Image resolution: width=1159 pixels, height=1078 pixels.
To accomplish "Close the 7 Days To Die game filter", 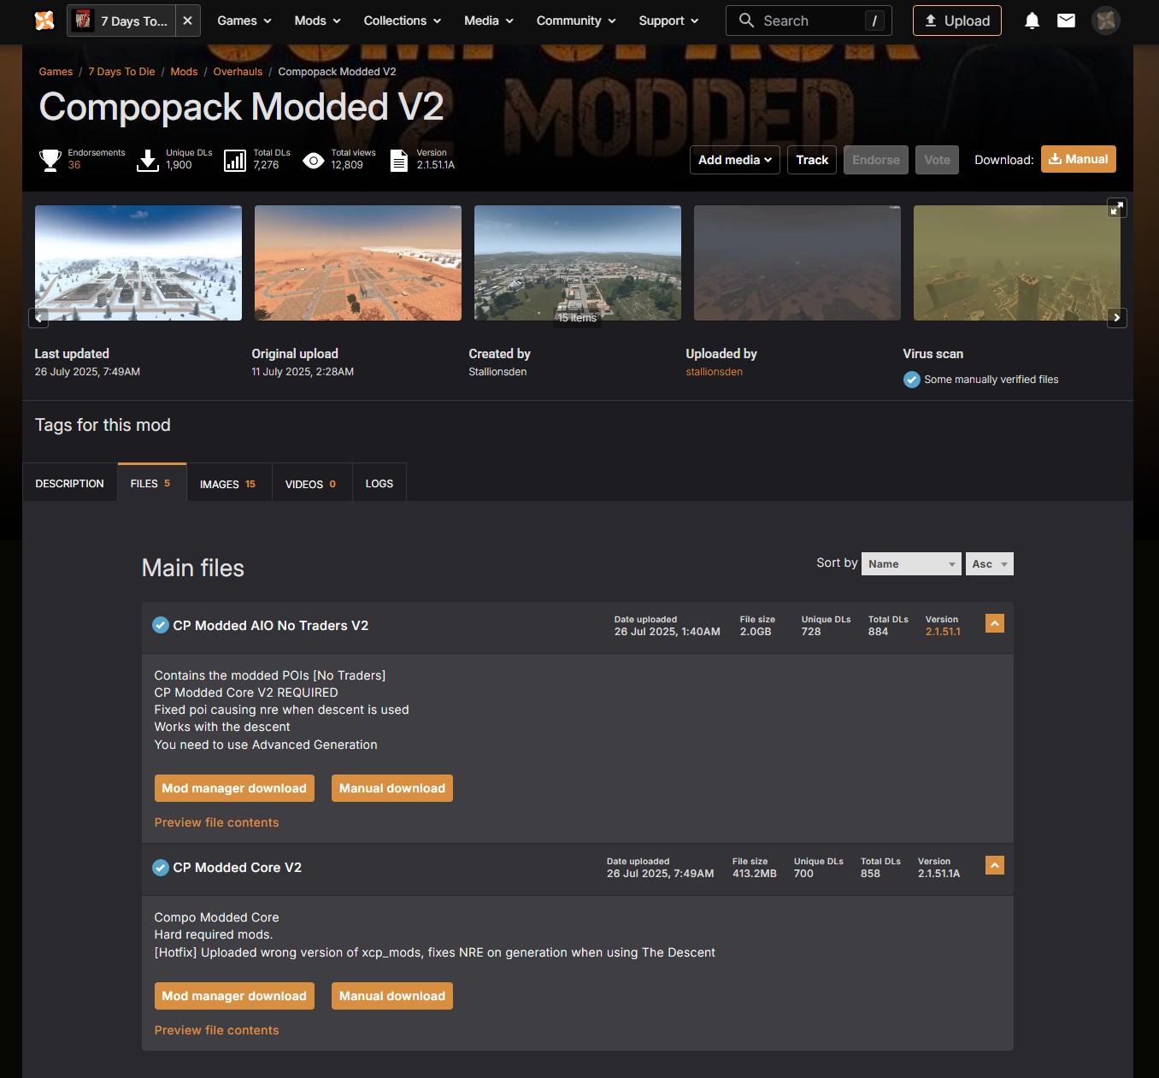I will coord(187,21).
